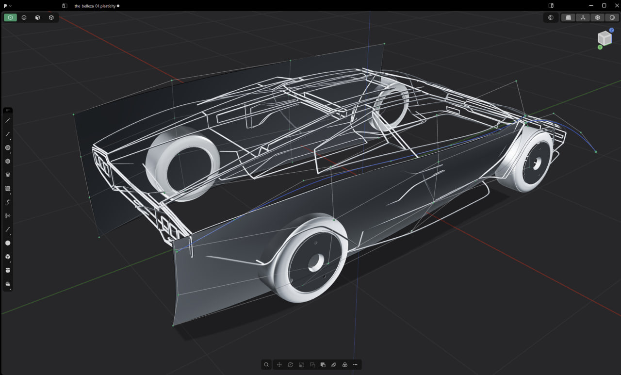Click the Z axis on the view cube
Image resolution: width=621 pixels, height=375 pixels.
coord(612,30)
